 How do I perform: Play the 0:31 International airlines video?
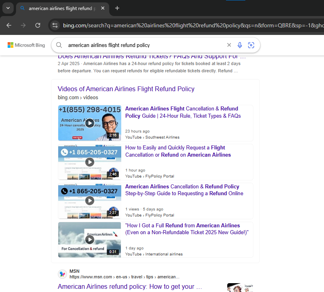pyautogui.click(x=90, y=239)
